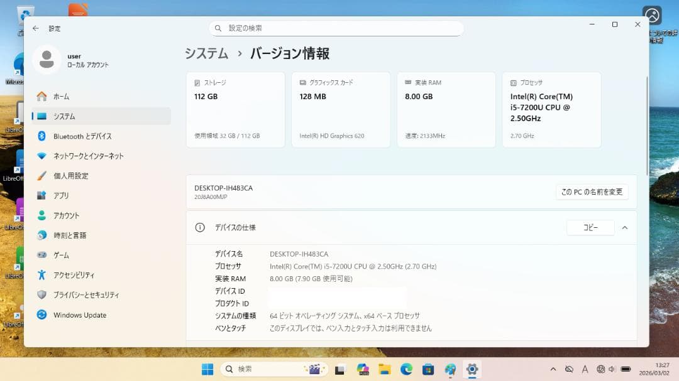Open アクセシビリティ settings
The width and height of the screenshot is (679, 381).
click(x=101, y=275)
